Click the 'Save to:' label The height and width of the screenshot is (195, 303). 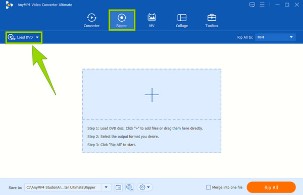15,187
